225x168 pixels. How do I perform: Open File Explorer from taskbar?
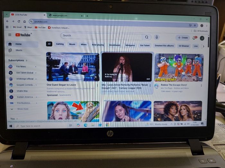point(93,125)
